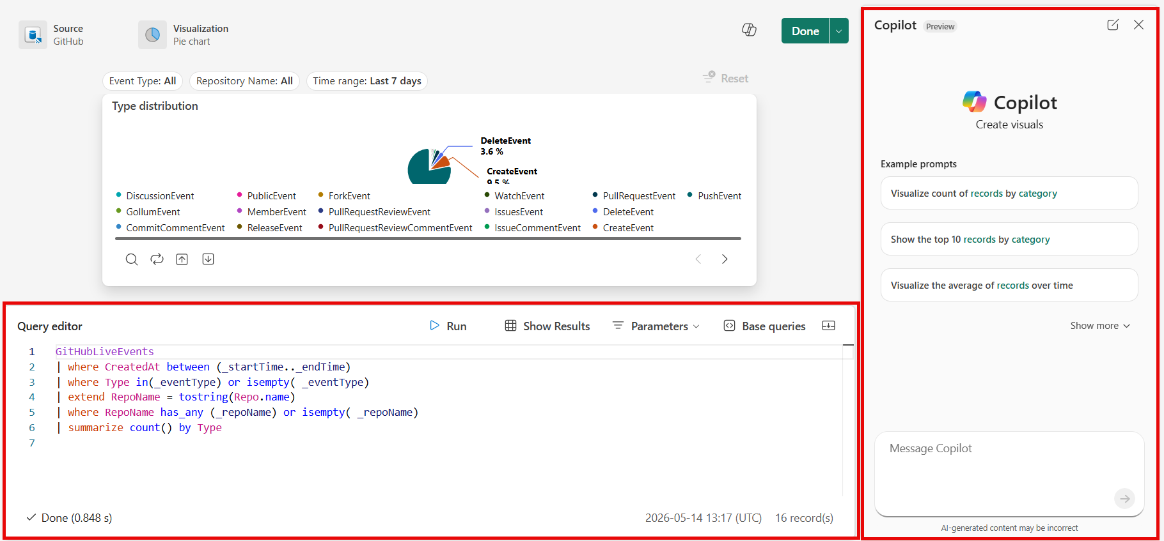This screenshot has width=1164, height=541.
Task: Click the Pie chart visualization icon
Action: click(x=152, y=34)
